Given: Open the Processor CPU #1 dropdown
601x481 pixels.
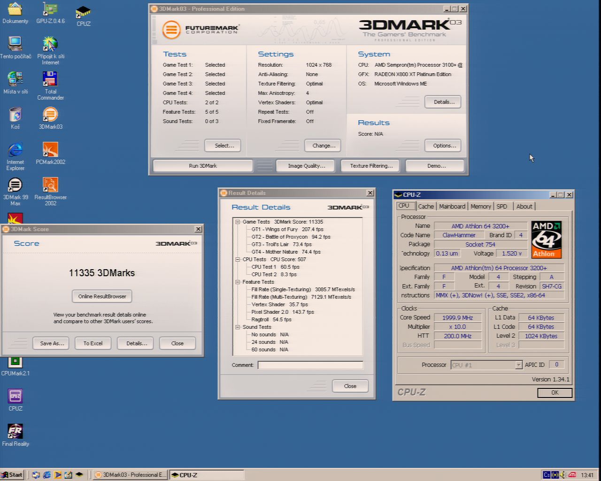Looking at the screenshot, I should point(518,365).
